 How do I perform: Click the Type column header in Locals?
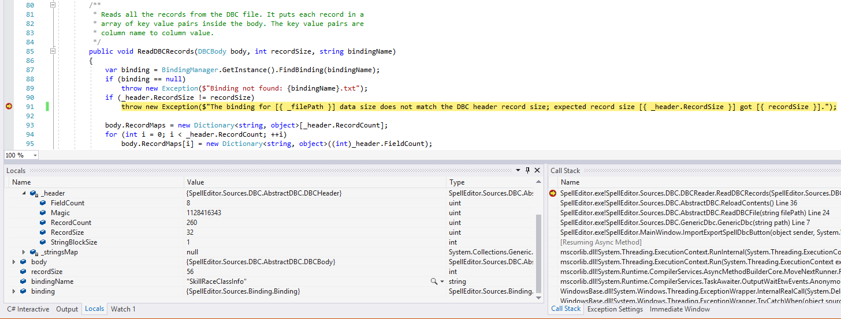coord(491,182)
